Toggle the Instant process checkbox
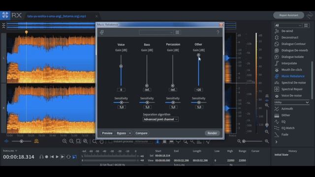This screenshot has width=315, height=177. tap(110, 142)
